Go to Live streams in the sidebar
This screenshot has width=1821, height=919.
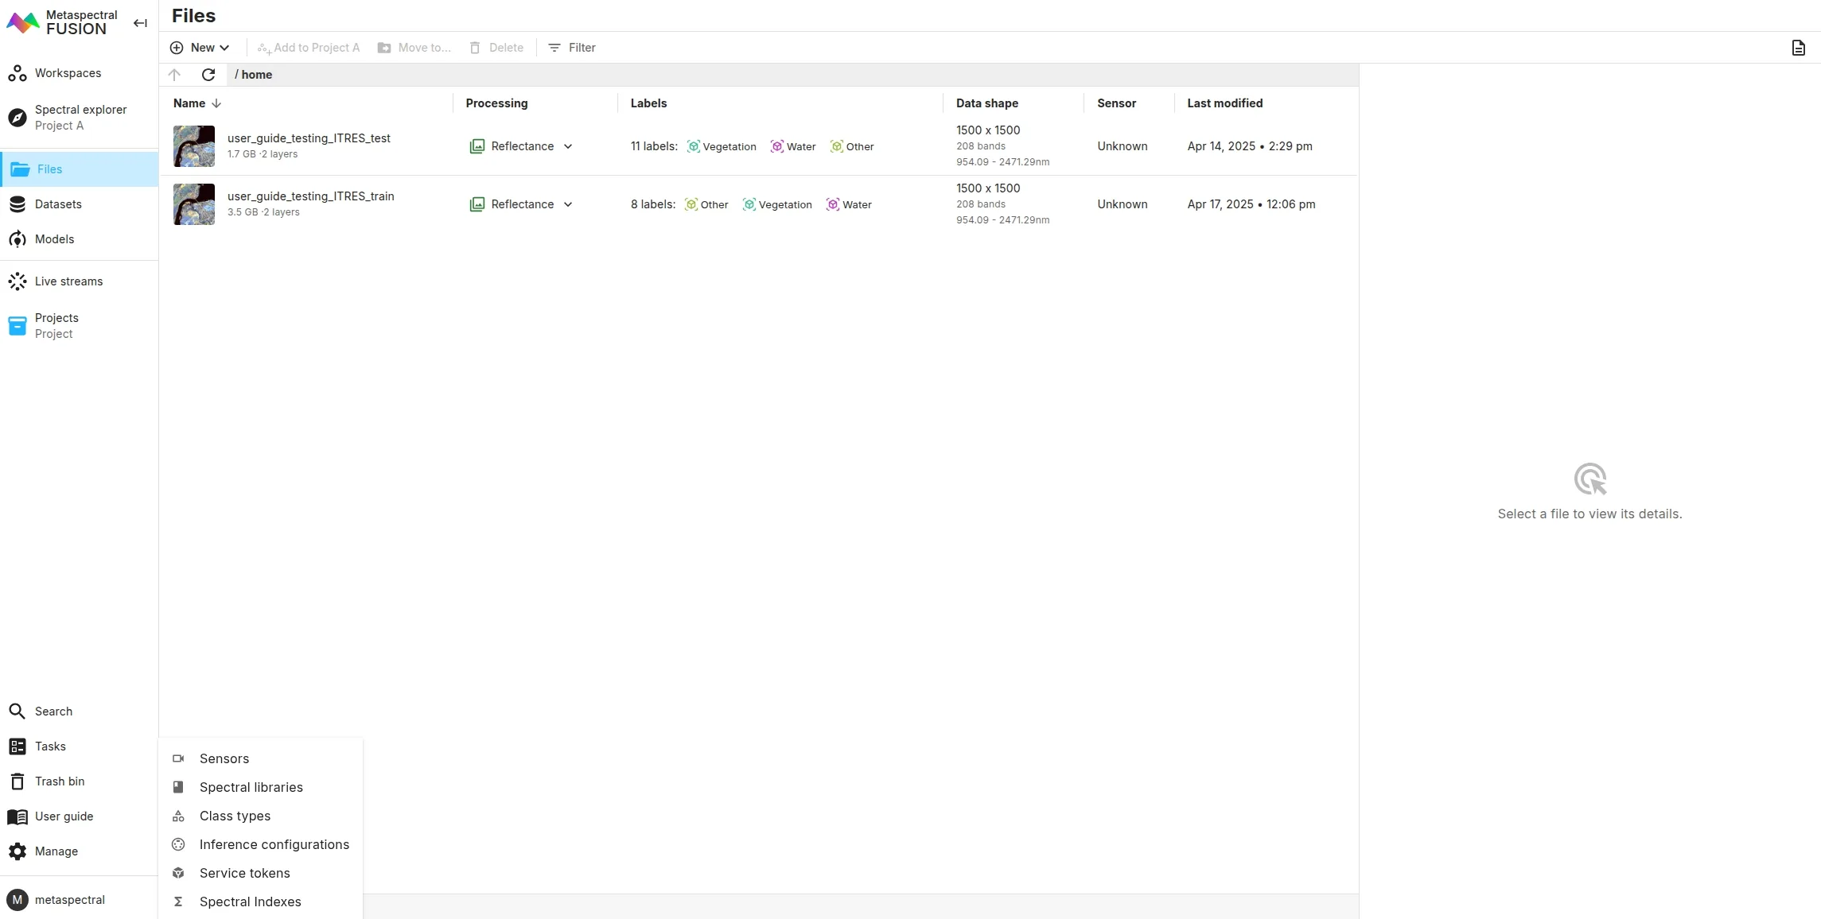(68, 281)
